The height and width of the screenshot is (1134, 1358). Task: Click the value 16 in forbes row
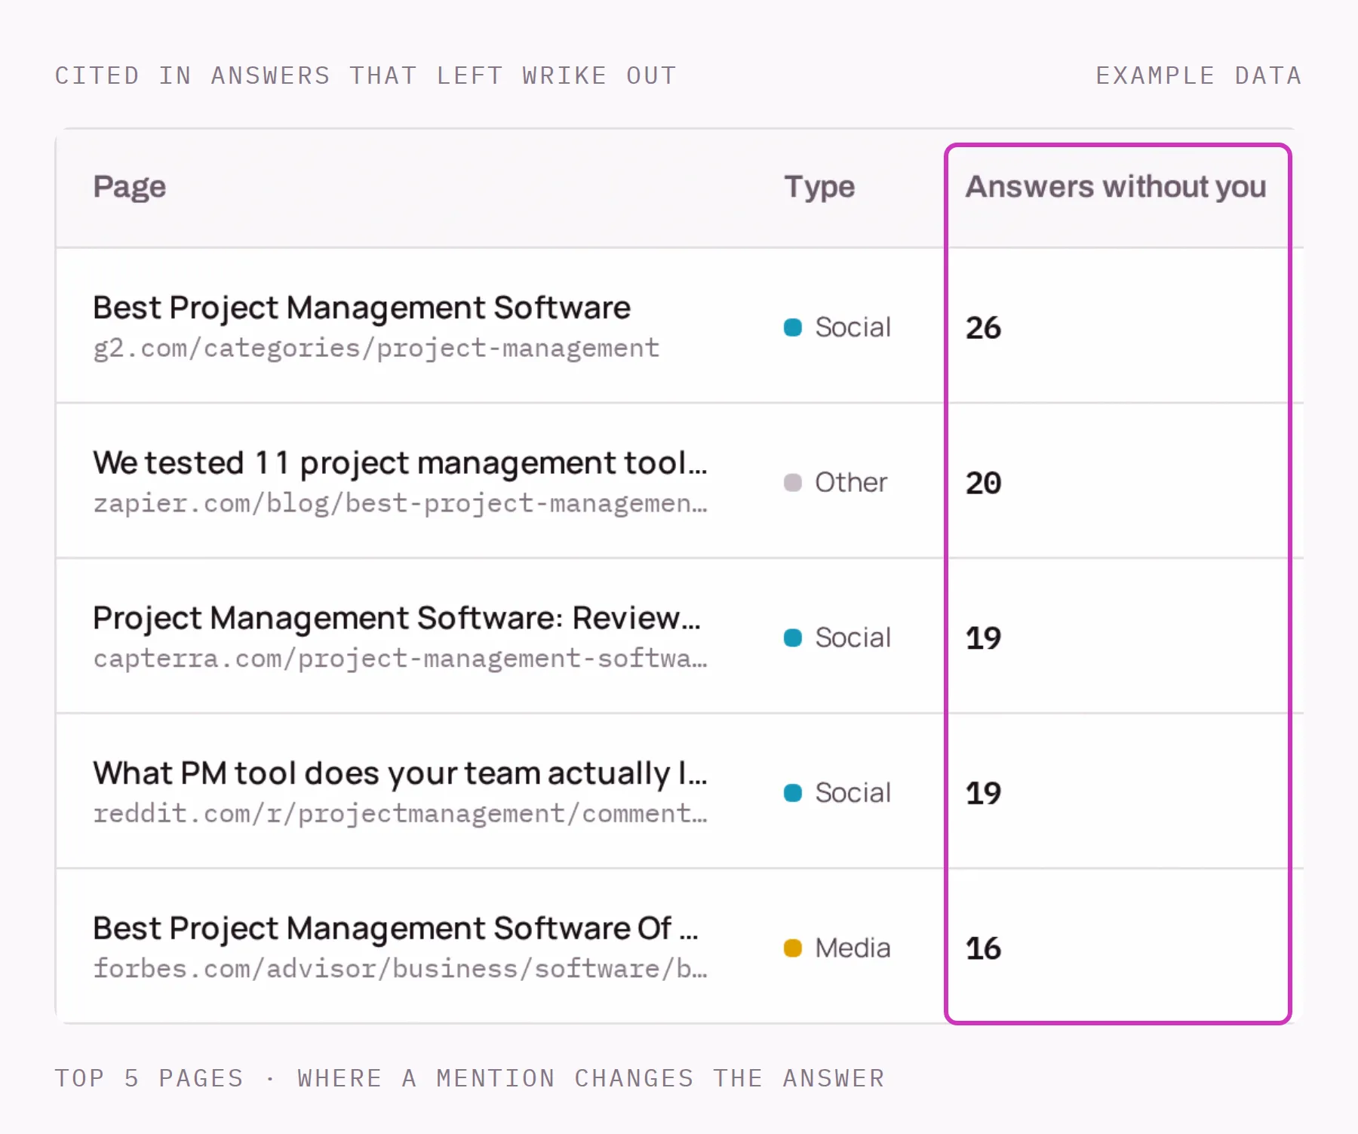tap(983, 948)
